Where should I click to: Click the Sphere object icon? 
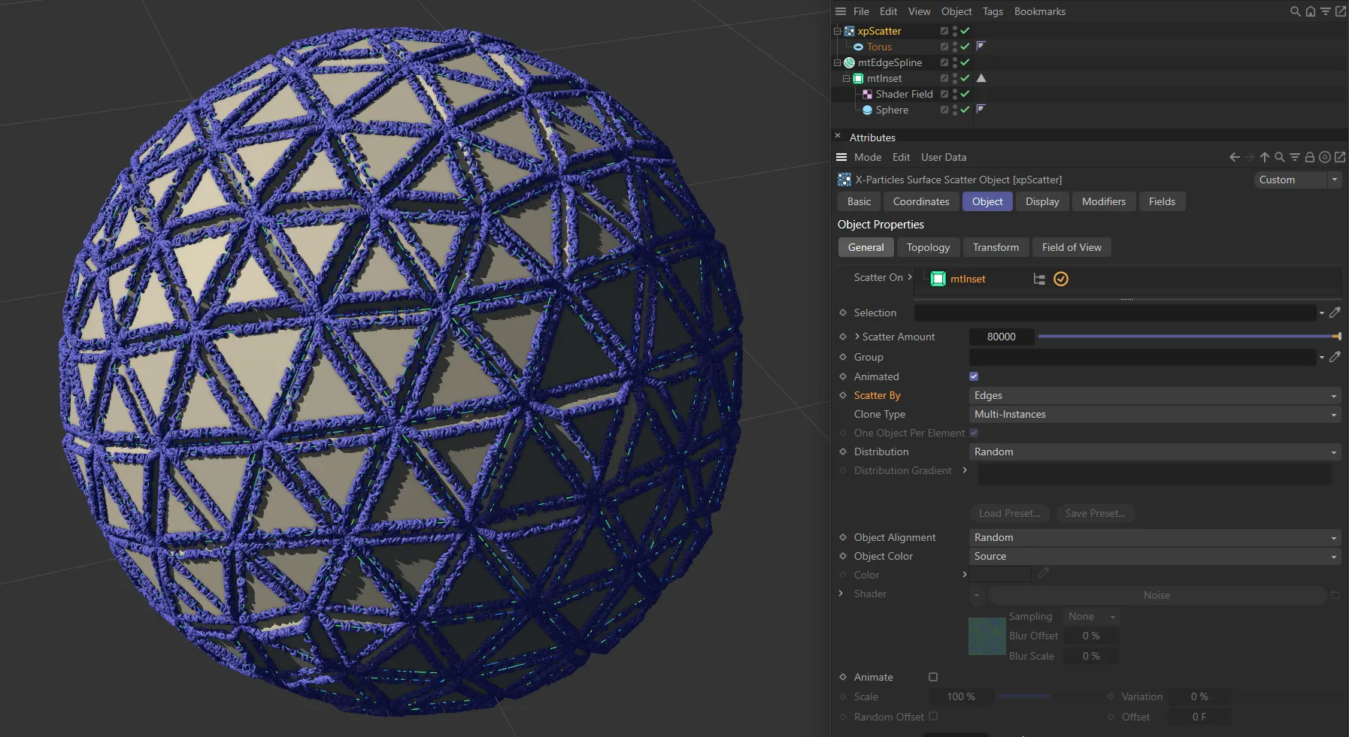pyautogui.click(x=866, y=110)
